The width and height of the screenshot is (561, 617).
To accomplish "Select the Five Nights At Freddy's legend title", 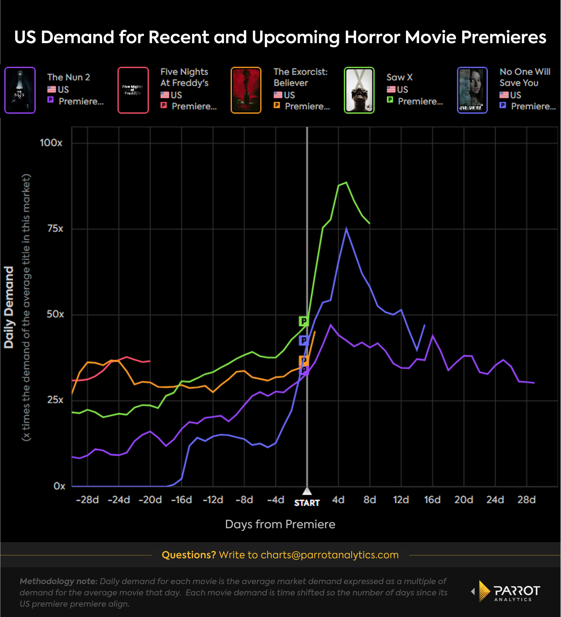I will [x=185, y=77].
